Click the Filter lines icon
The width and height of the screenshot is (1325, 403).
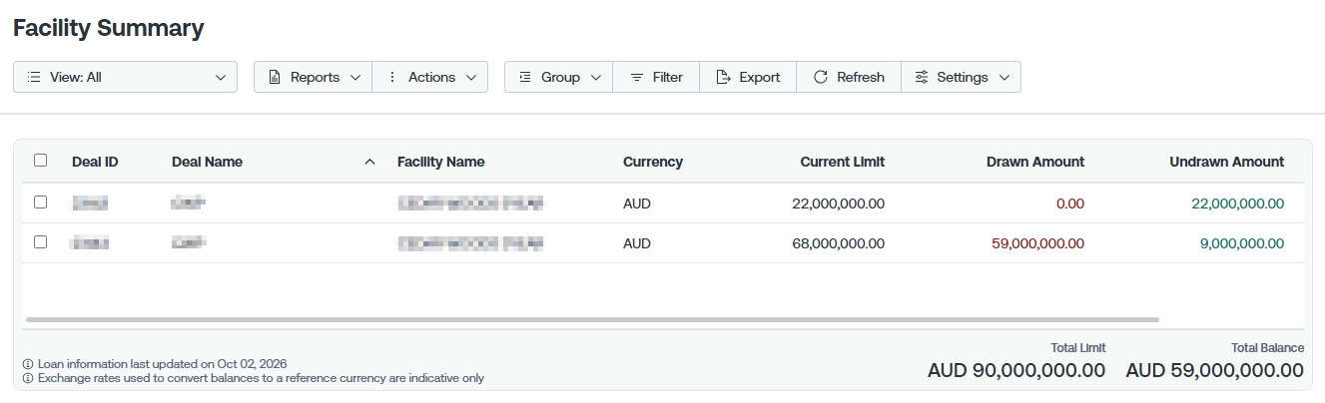pyautogui.click(x=636, y=77)
